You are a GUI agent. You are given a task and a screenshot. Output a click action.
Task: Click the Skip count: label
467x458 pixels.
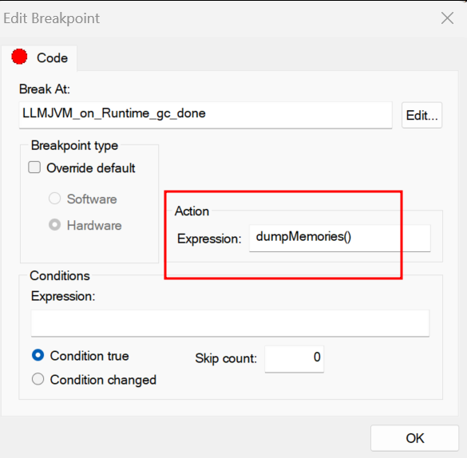pos(226,358)
